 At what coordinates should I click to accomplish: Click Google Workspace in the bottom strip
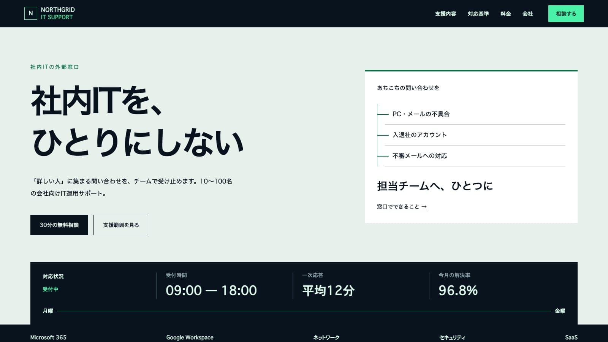190,337
